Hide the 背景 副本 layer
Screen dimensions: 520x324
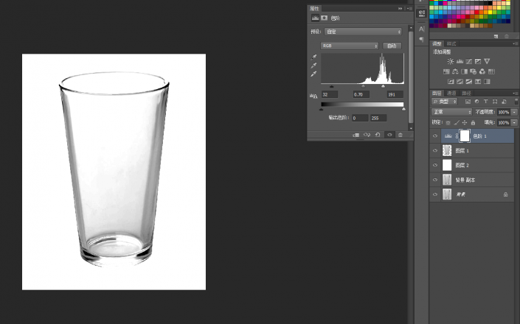point(435,180)
